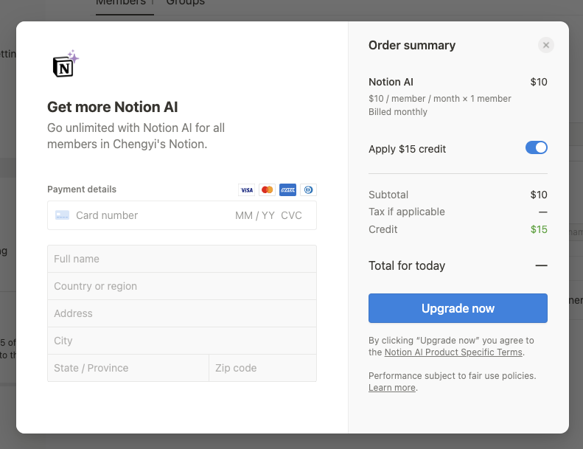This screenshot has width=583, height=449.
Task: Click the credit card icon in card field
Action: pyautogui.click(x=63, y=215)
